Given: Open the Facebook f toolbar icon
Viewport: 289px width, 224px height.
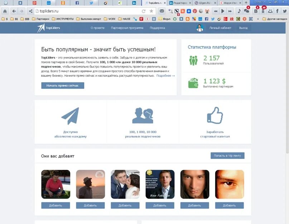Looking at the screenshot, I should click(278, 11).
